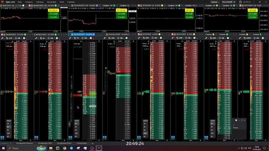Click the info icon in FLOCKUSDT panel toolbar
The width and height of the screenshot is (269, 151).
pos(91,38)
